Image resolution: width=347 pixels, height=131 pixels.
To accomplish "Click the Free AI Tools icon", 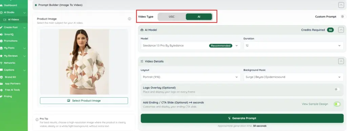I will pos(1,90).
